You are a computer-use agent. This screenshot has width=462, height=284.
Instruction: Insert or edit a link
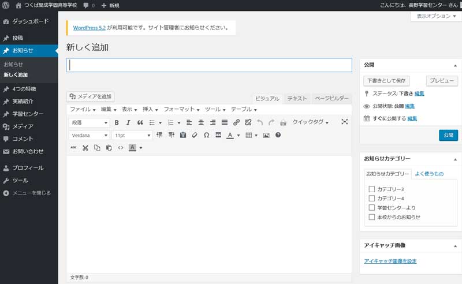(236, 122)
